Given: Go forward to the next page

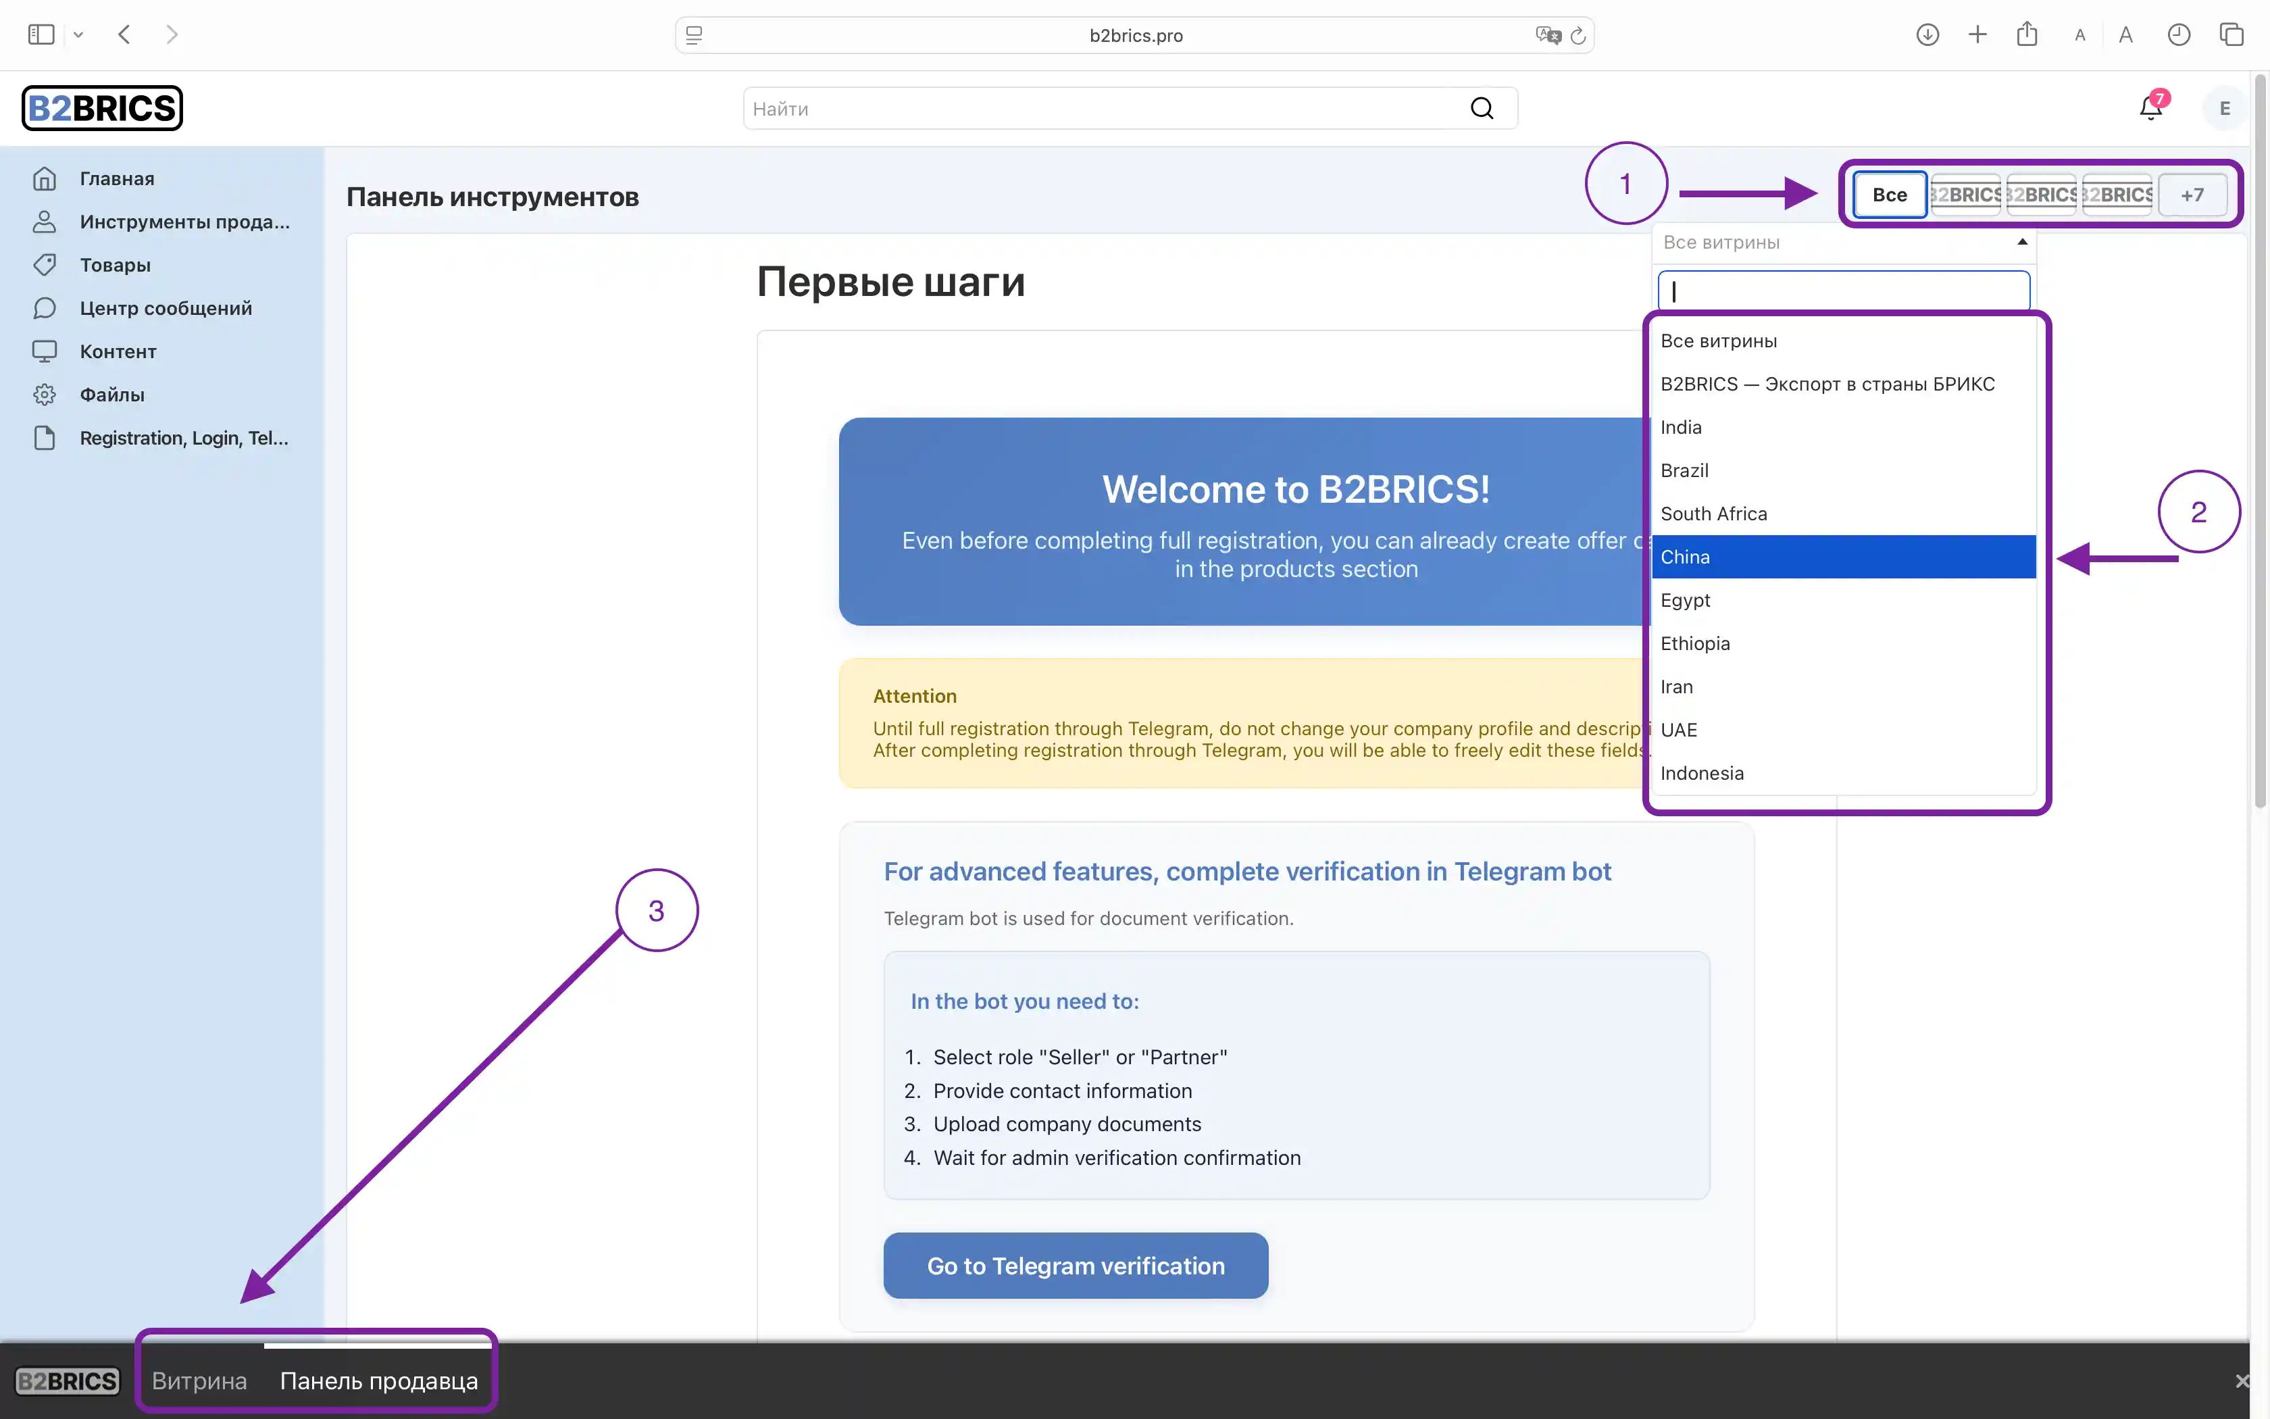Looking at the screenshot, I should (x=172, y=34).
